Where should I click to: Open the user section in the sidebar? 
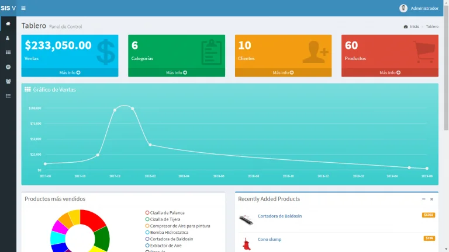point(8,38)
